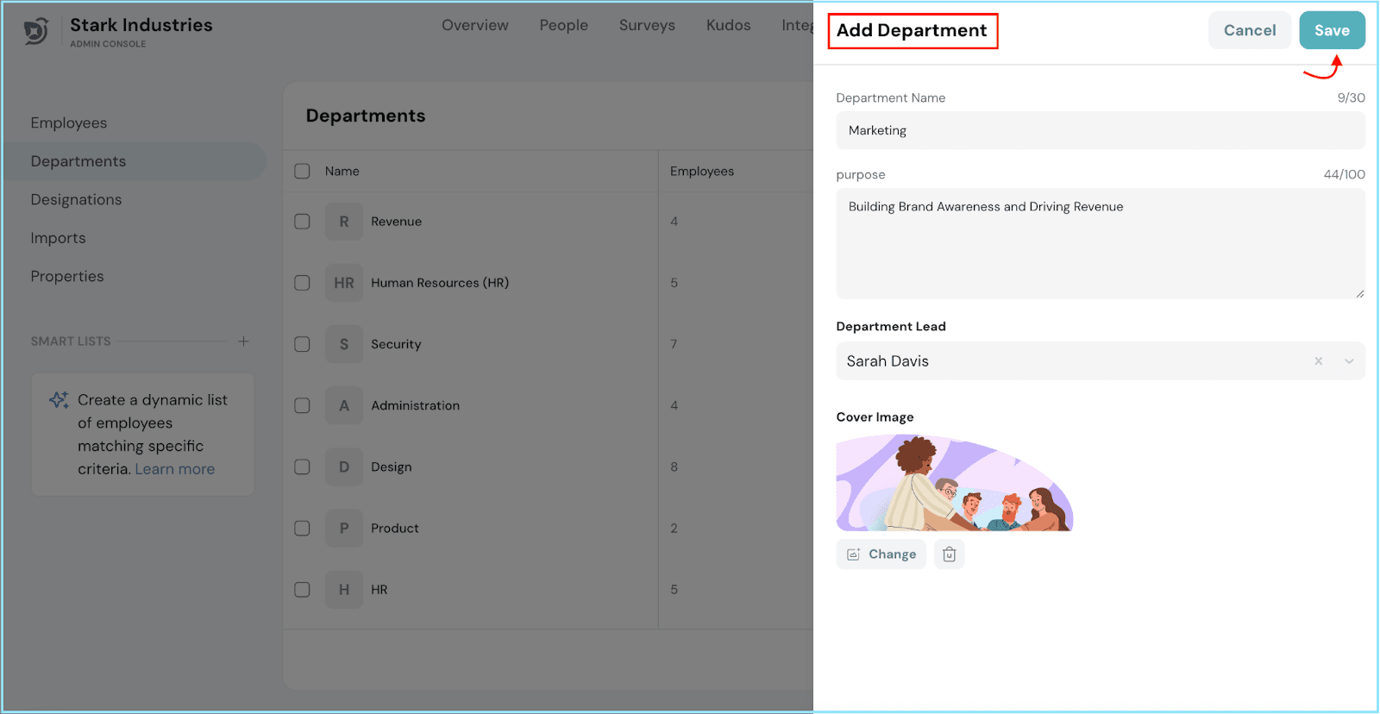Click the Department Name input field

(x=1100, y=131)
